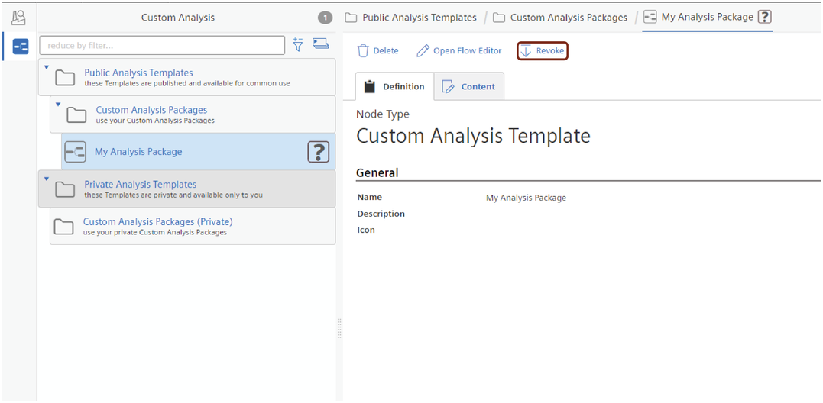Click the Private Analysis Templates folder icon

click(x=65, y=189)
